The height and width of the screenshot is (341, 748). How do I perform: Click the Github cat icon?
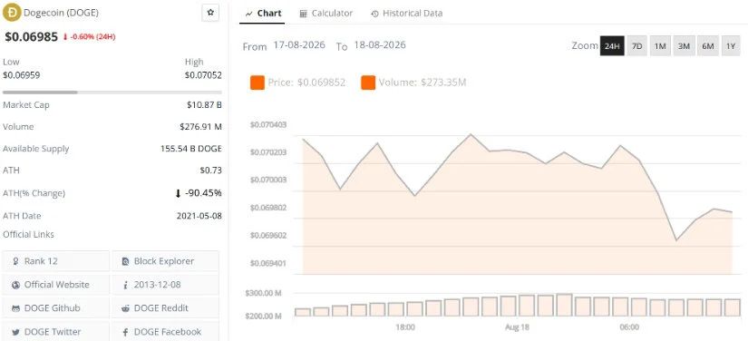click(15, 308)
